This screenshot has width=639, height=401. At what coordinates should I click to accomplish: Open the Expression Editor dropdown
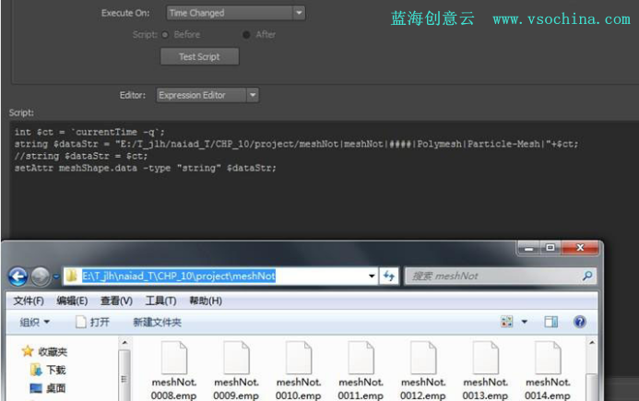(207, 95)
